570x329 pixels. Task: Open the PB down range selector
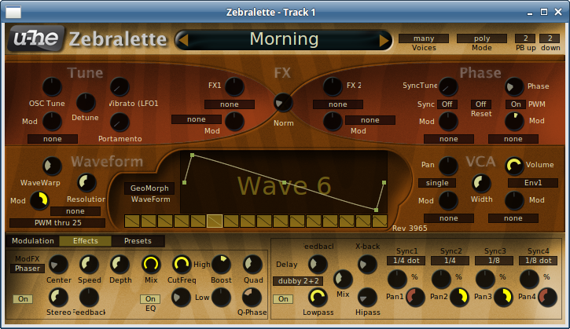tap(550, 38)
